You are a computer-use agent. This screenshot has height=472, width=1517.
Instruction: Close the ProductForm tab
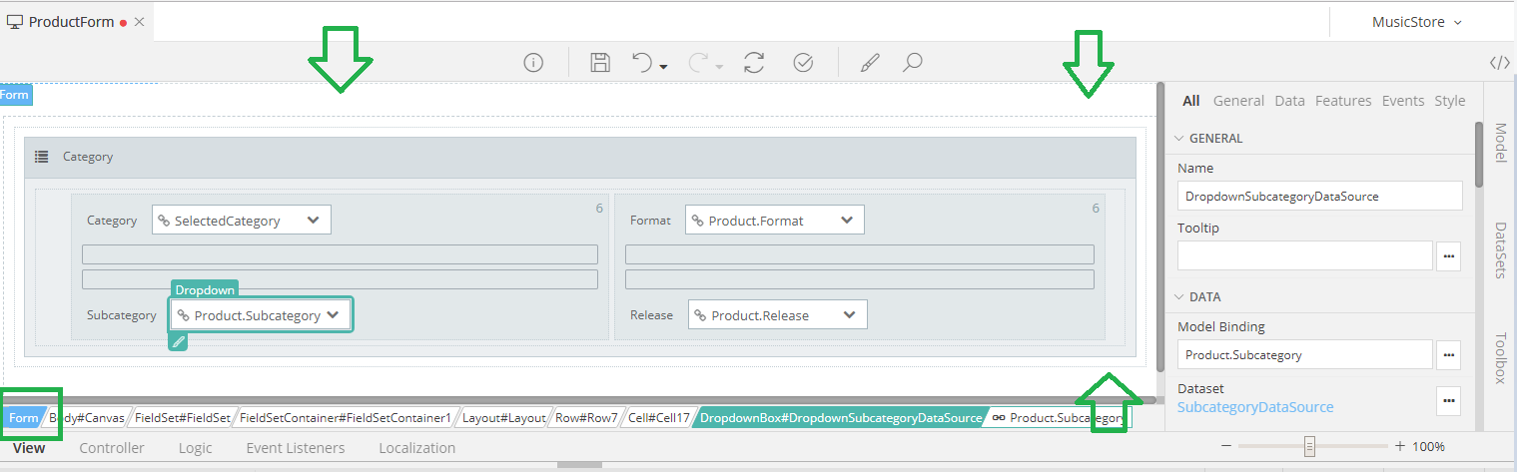(139, 22)
